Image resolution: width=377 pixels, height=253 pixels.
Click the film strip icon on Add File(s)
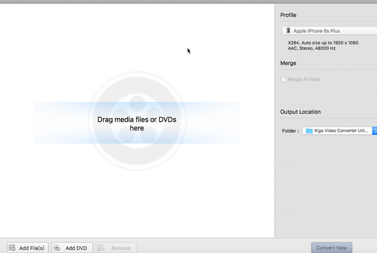[x=12, y=248]
